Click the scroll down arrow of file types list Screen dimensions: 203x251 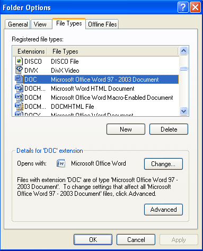pos(184,111)
